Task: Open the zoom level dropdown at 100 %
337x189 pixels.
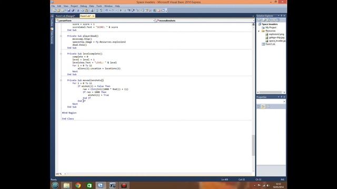Action: click(65, 174)
